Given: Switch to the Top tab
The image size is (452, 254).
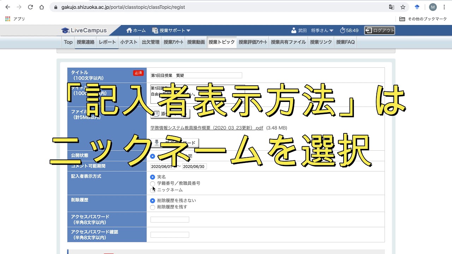Looking at the screenshot, I should click(x=68, y=42).
